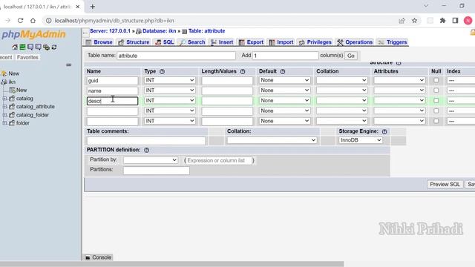
Task: Open the Partition by dropdown
Action: click(x=150, y=160)
